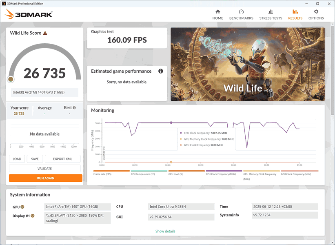Click the SAVE result button
Image resolution: width=335 pixels, height=245 pixels.
point(35,159)
